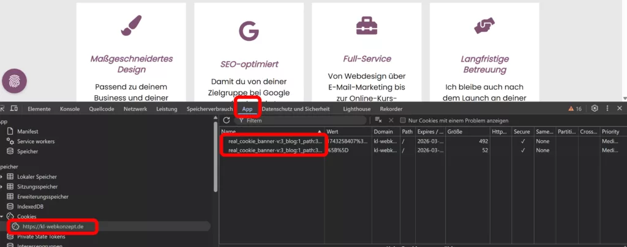The image size is (627, 247).
Task: Select https://kl-webkonzept.de cookie origin
Action: [x=53, y=226]
